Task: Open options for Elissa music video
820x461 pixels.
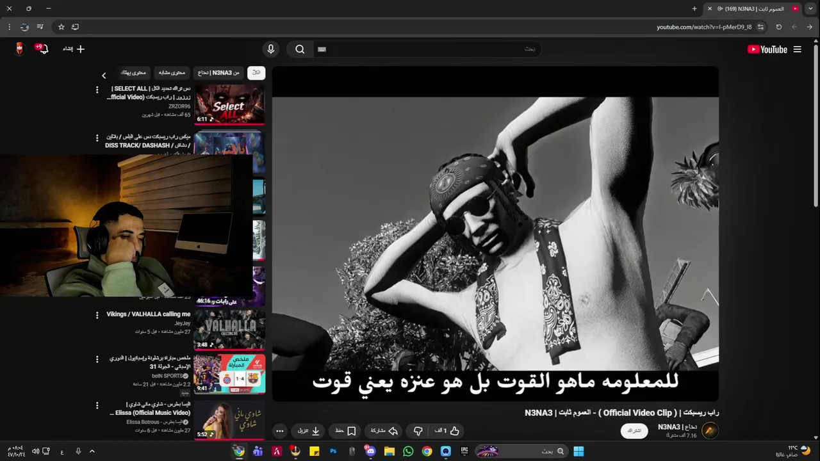Action: pos(97,405)
